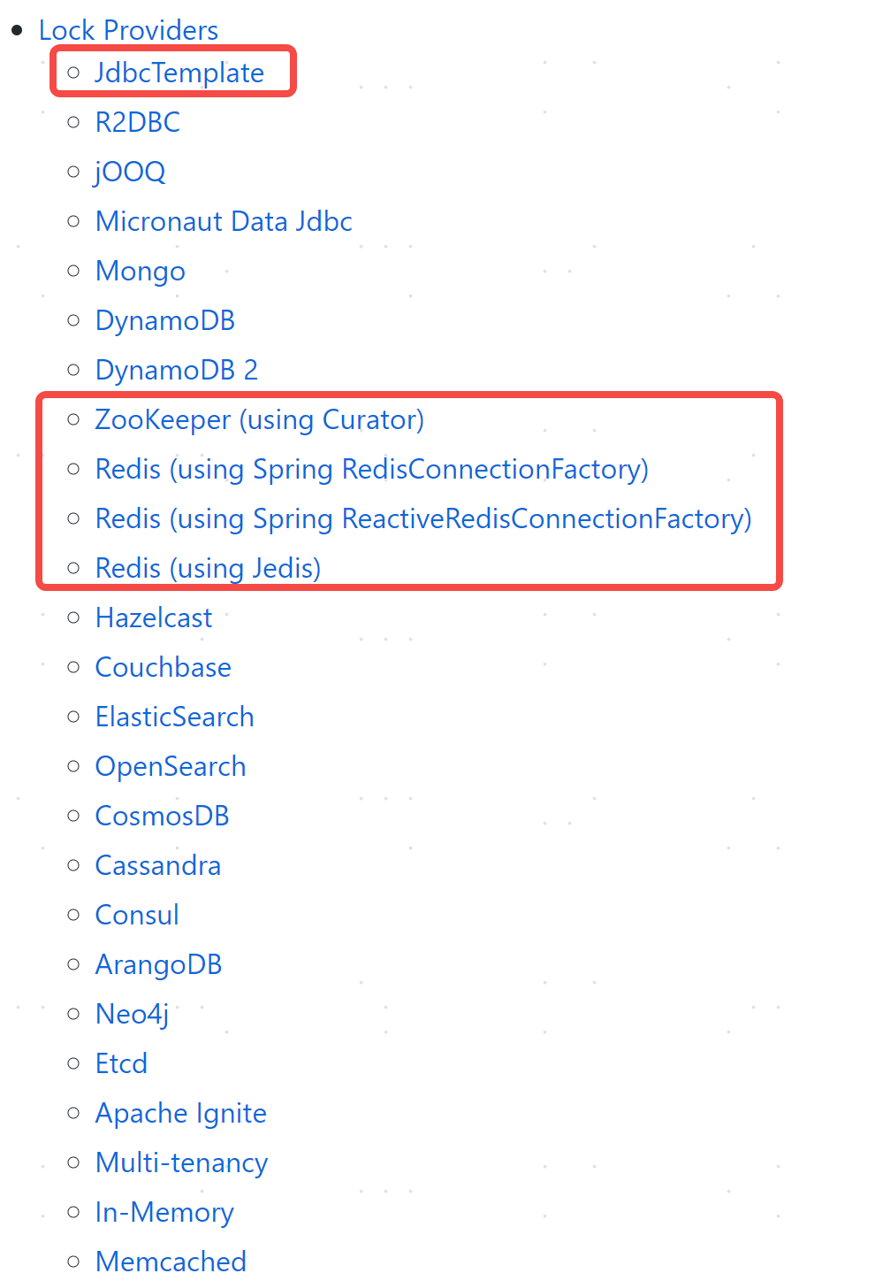The image size is (875, 1281).
Task: Open the ElasticSearch link
Action: [174, 717]
